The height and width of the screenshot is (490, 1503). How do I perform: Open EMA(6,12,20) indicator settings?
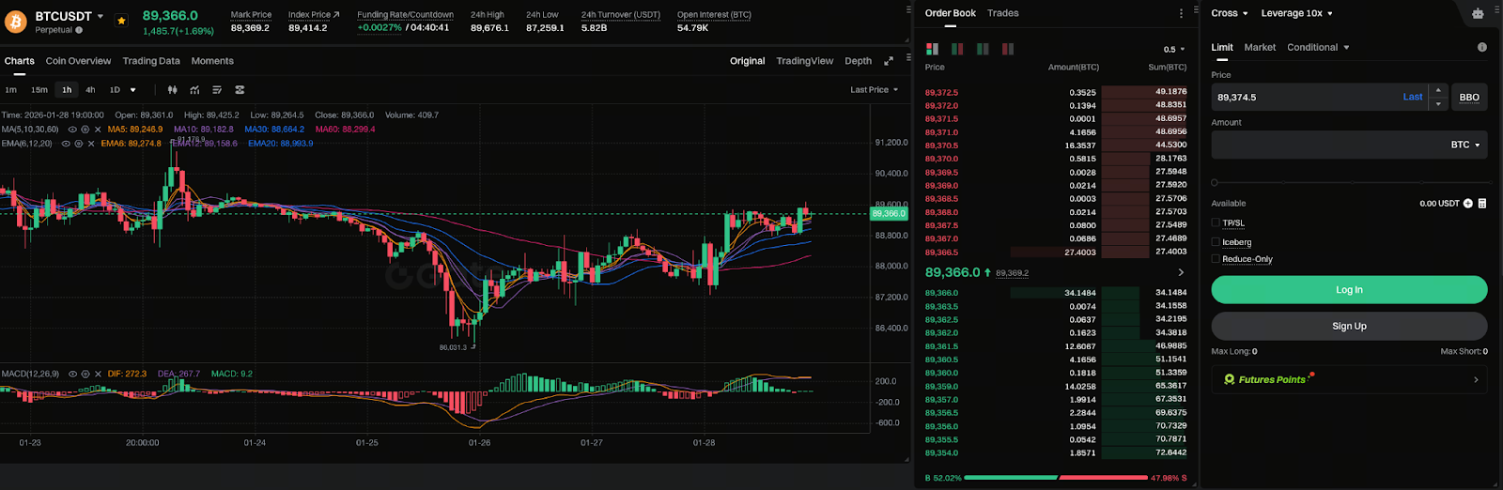pos(79,144)
